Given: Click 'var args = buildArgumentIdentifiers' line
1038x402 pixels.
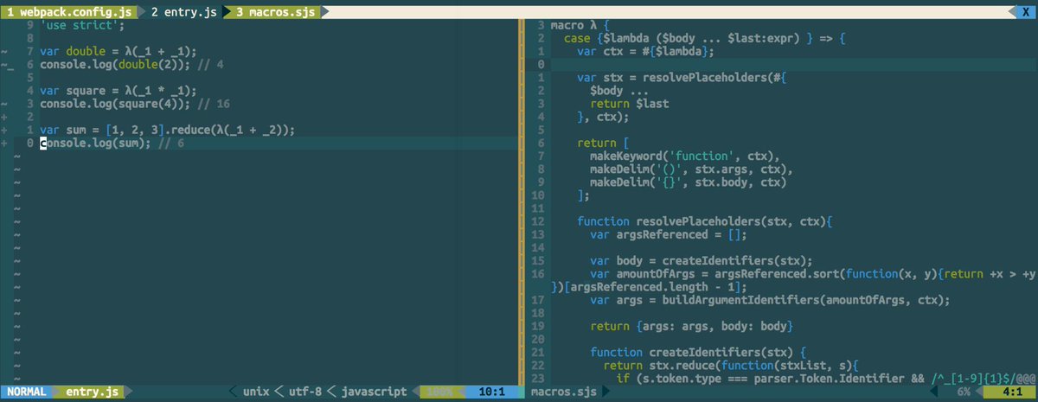Looking at the screenshot, I should [x=770, y=300].
